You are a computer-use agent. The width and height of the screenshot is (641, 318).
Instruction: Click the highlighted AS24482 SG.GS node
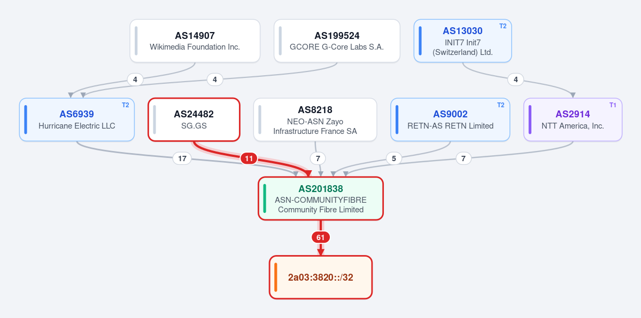[x=194, y=120]
